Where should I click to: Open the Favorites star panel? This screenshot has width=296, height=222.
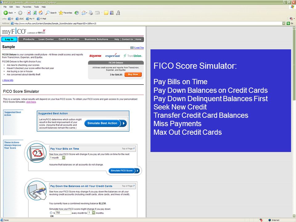pyautogui.click(x=65, y=13)
